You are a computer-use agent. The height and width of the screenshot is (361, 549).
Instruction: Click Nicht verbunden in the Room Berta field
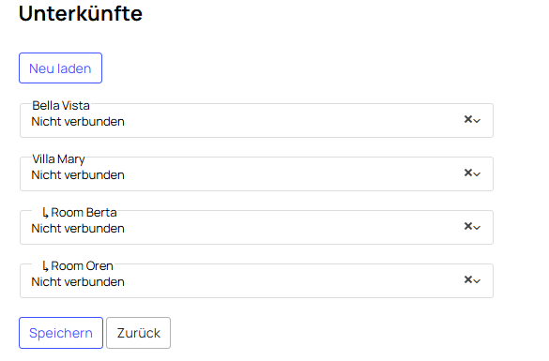pyautogui.click(x=78, y=229)
